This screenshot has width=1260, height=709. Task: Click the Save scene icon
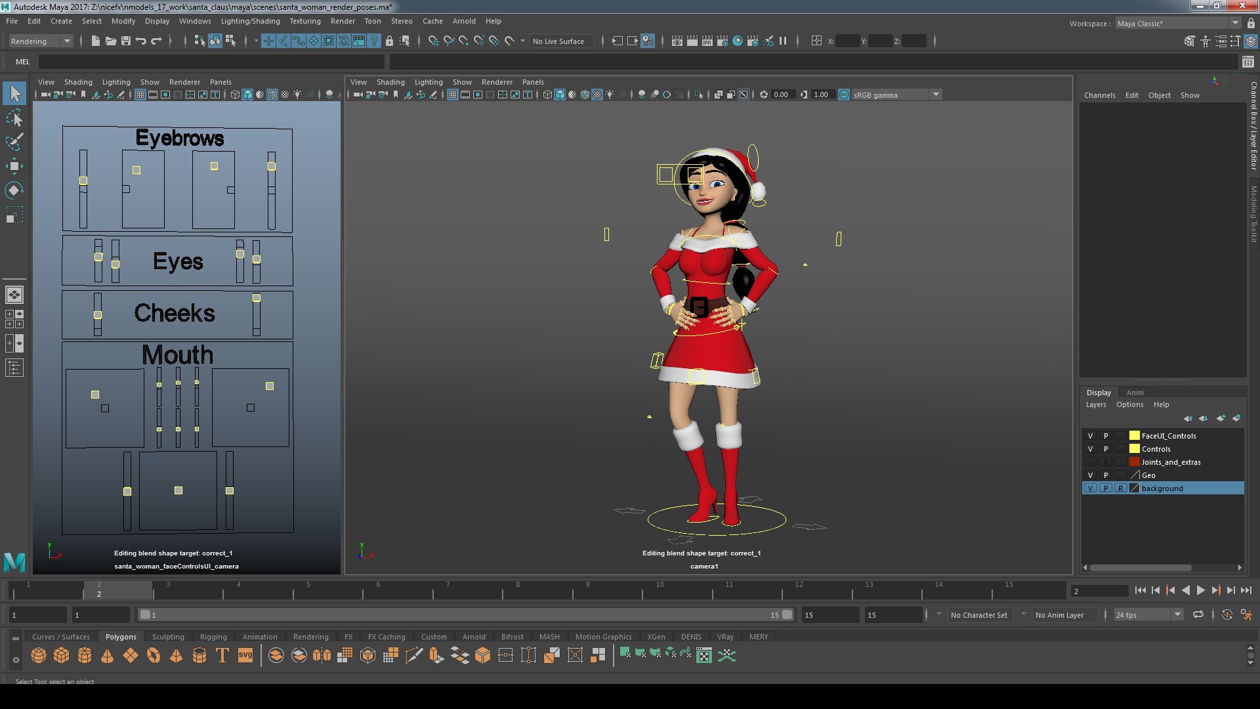tap(126, 41)
